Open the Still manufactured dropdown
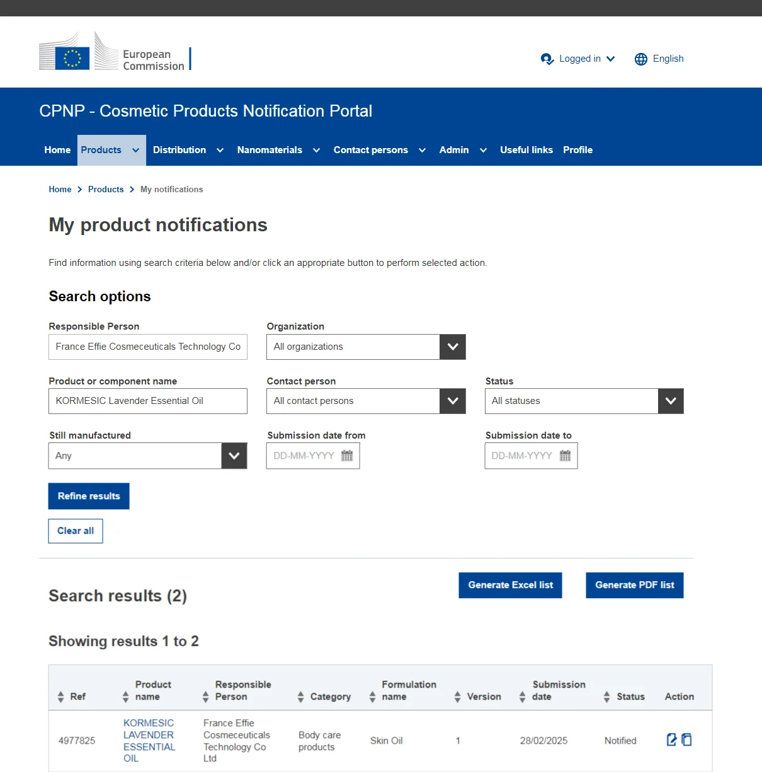Screen dimensions: 762x772 pos(234,456)
